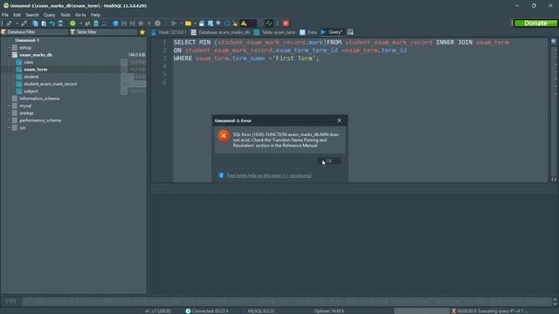Expand the oralegz database node
Viewport: 559px width, 314px height.
pos(10,113)
